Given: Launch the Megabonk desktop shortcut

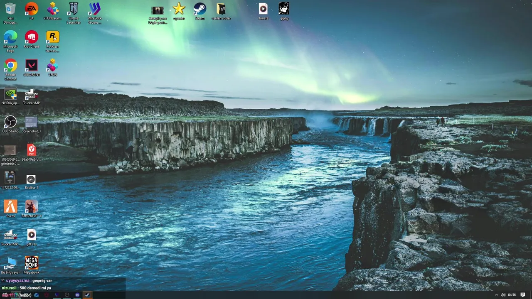Looking at the screenshot, I should coord(31,265).
